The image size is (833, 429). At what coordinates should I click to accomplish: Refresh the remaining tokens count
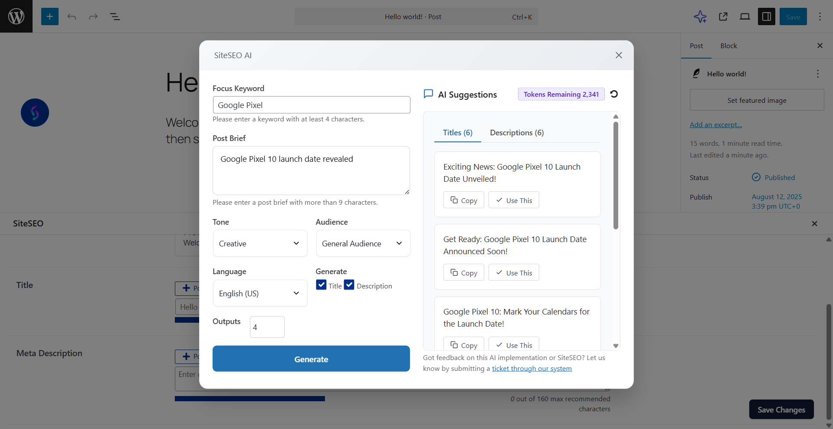point(614,94)
